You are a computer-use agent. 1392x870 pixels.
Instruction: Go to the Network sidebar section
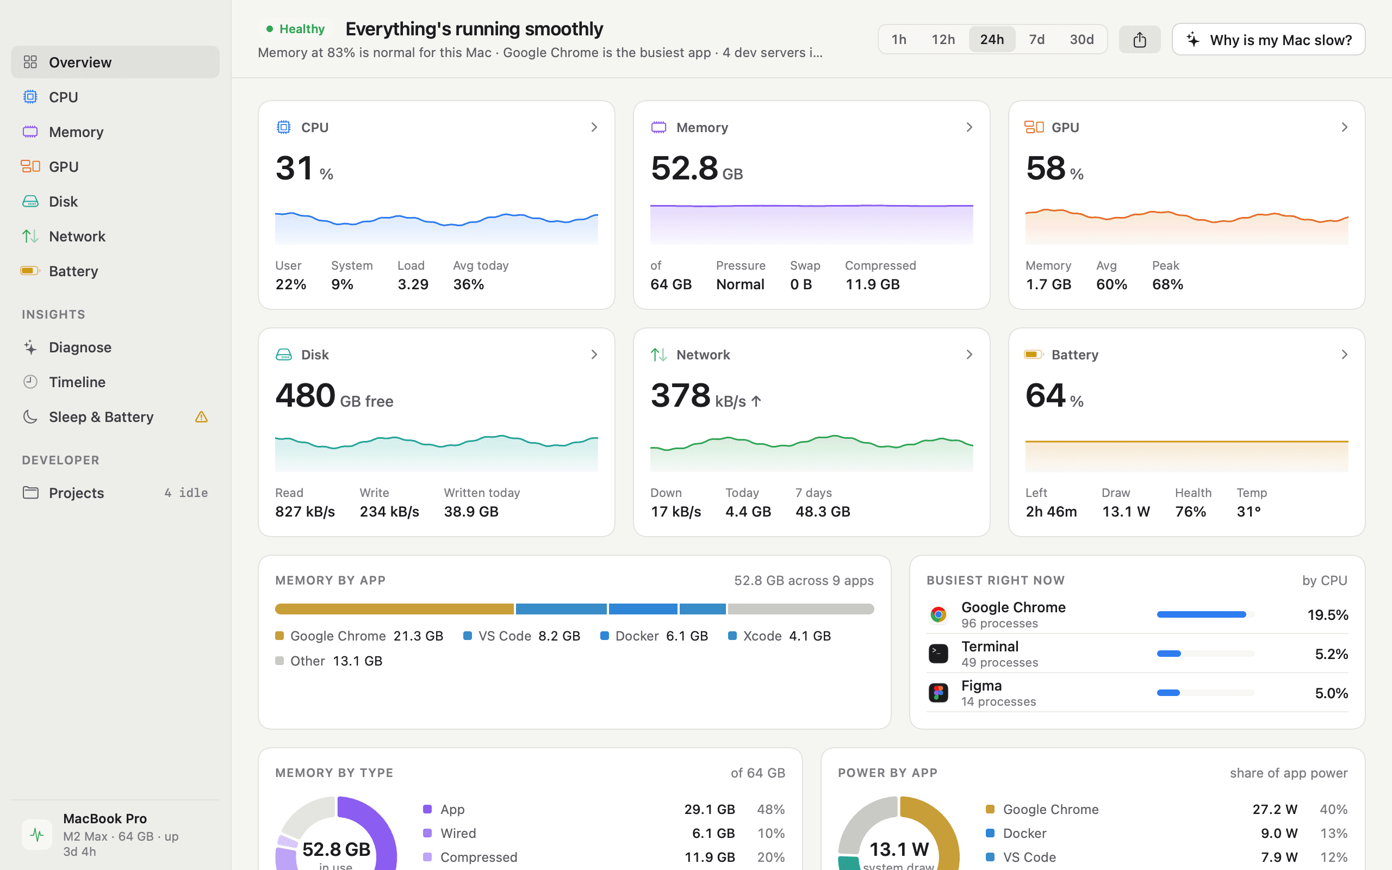[x=115, y=236]
